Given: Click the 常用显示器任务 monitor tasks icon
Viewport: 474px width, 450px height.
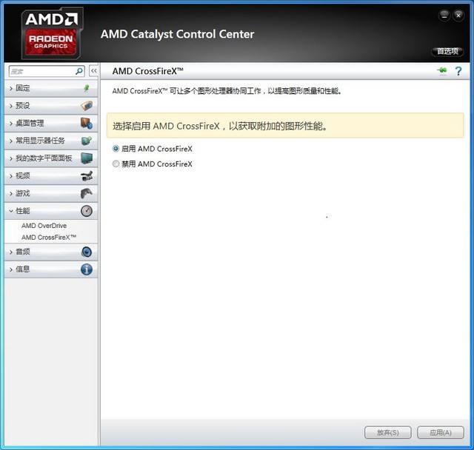Looking at the screenshot, I should pos(87,141).
